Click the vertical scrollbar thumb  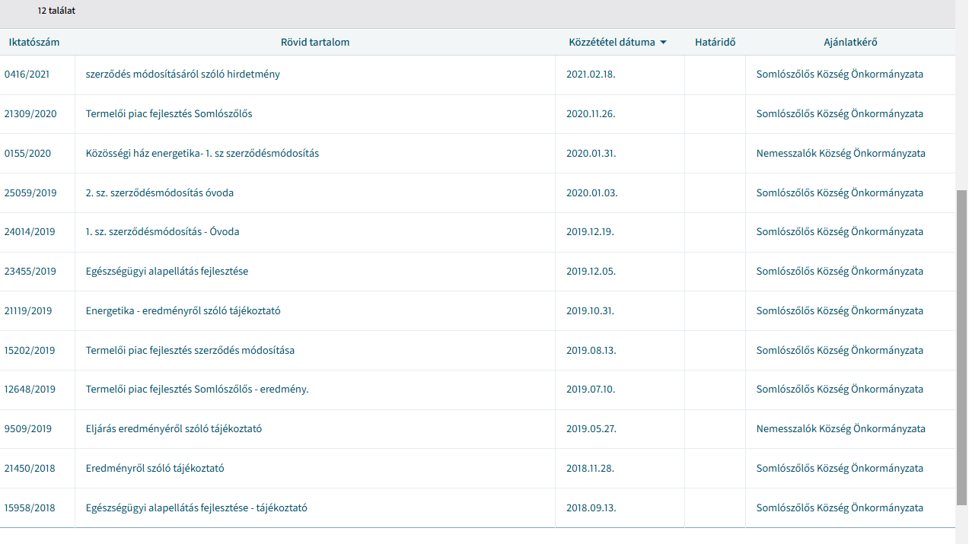[961, 346]
